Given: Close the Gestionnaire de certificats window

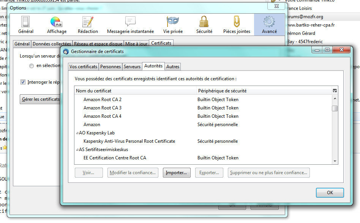Looking at the screenshot, I should coord(341,50).
